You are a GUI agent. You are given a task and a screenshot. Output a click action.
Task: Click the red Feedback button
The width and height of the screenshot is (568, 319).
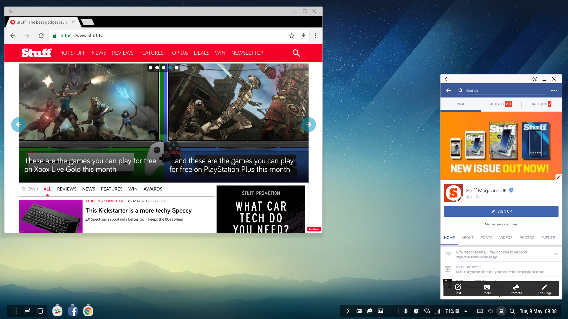point(314,229)
